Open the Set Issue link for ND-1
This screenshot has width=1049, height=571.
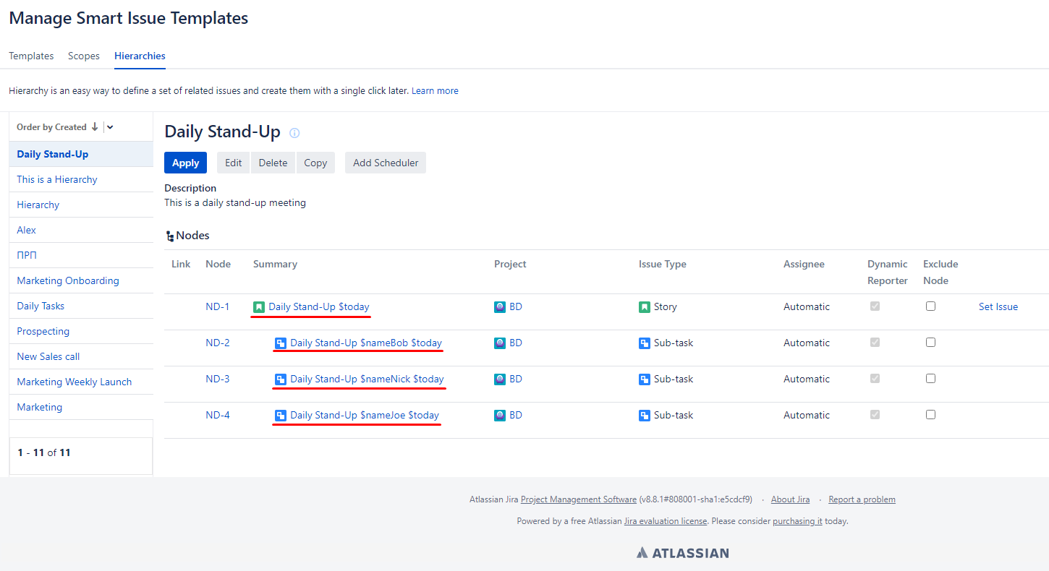point(998,307)
